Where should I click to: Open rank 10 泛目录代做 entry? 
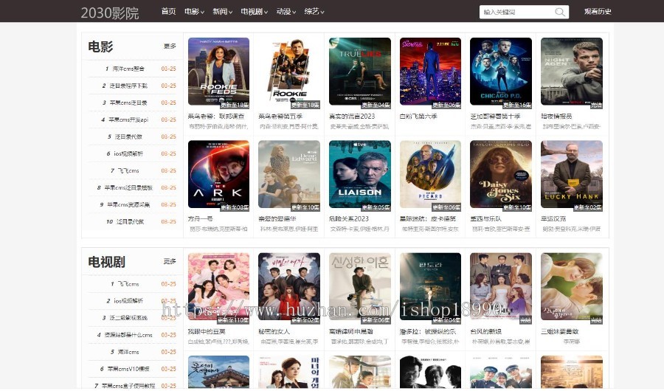(x=130, y=221)
